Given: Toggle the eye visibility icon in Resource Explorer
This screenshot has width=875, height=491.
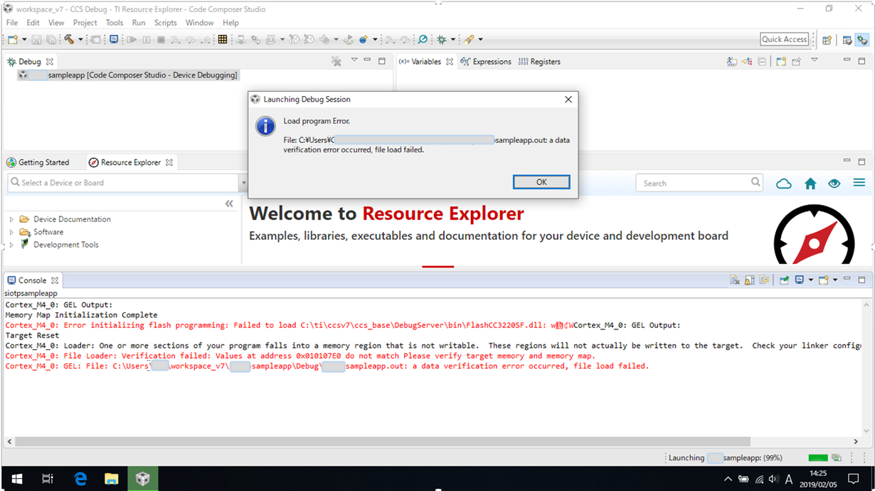Looking at the screenshot, I should 834,183.
